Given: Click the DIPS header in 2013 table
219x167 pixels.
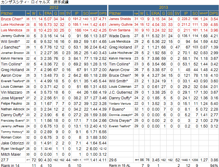Looking at the screenshot, I should tap(214, 13).
